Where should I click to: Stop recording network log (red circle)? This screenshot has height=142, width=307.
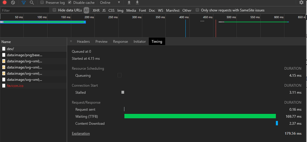coord(5,3)
